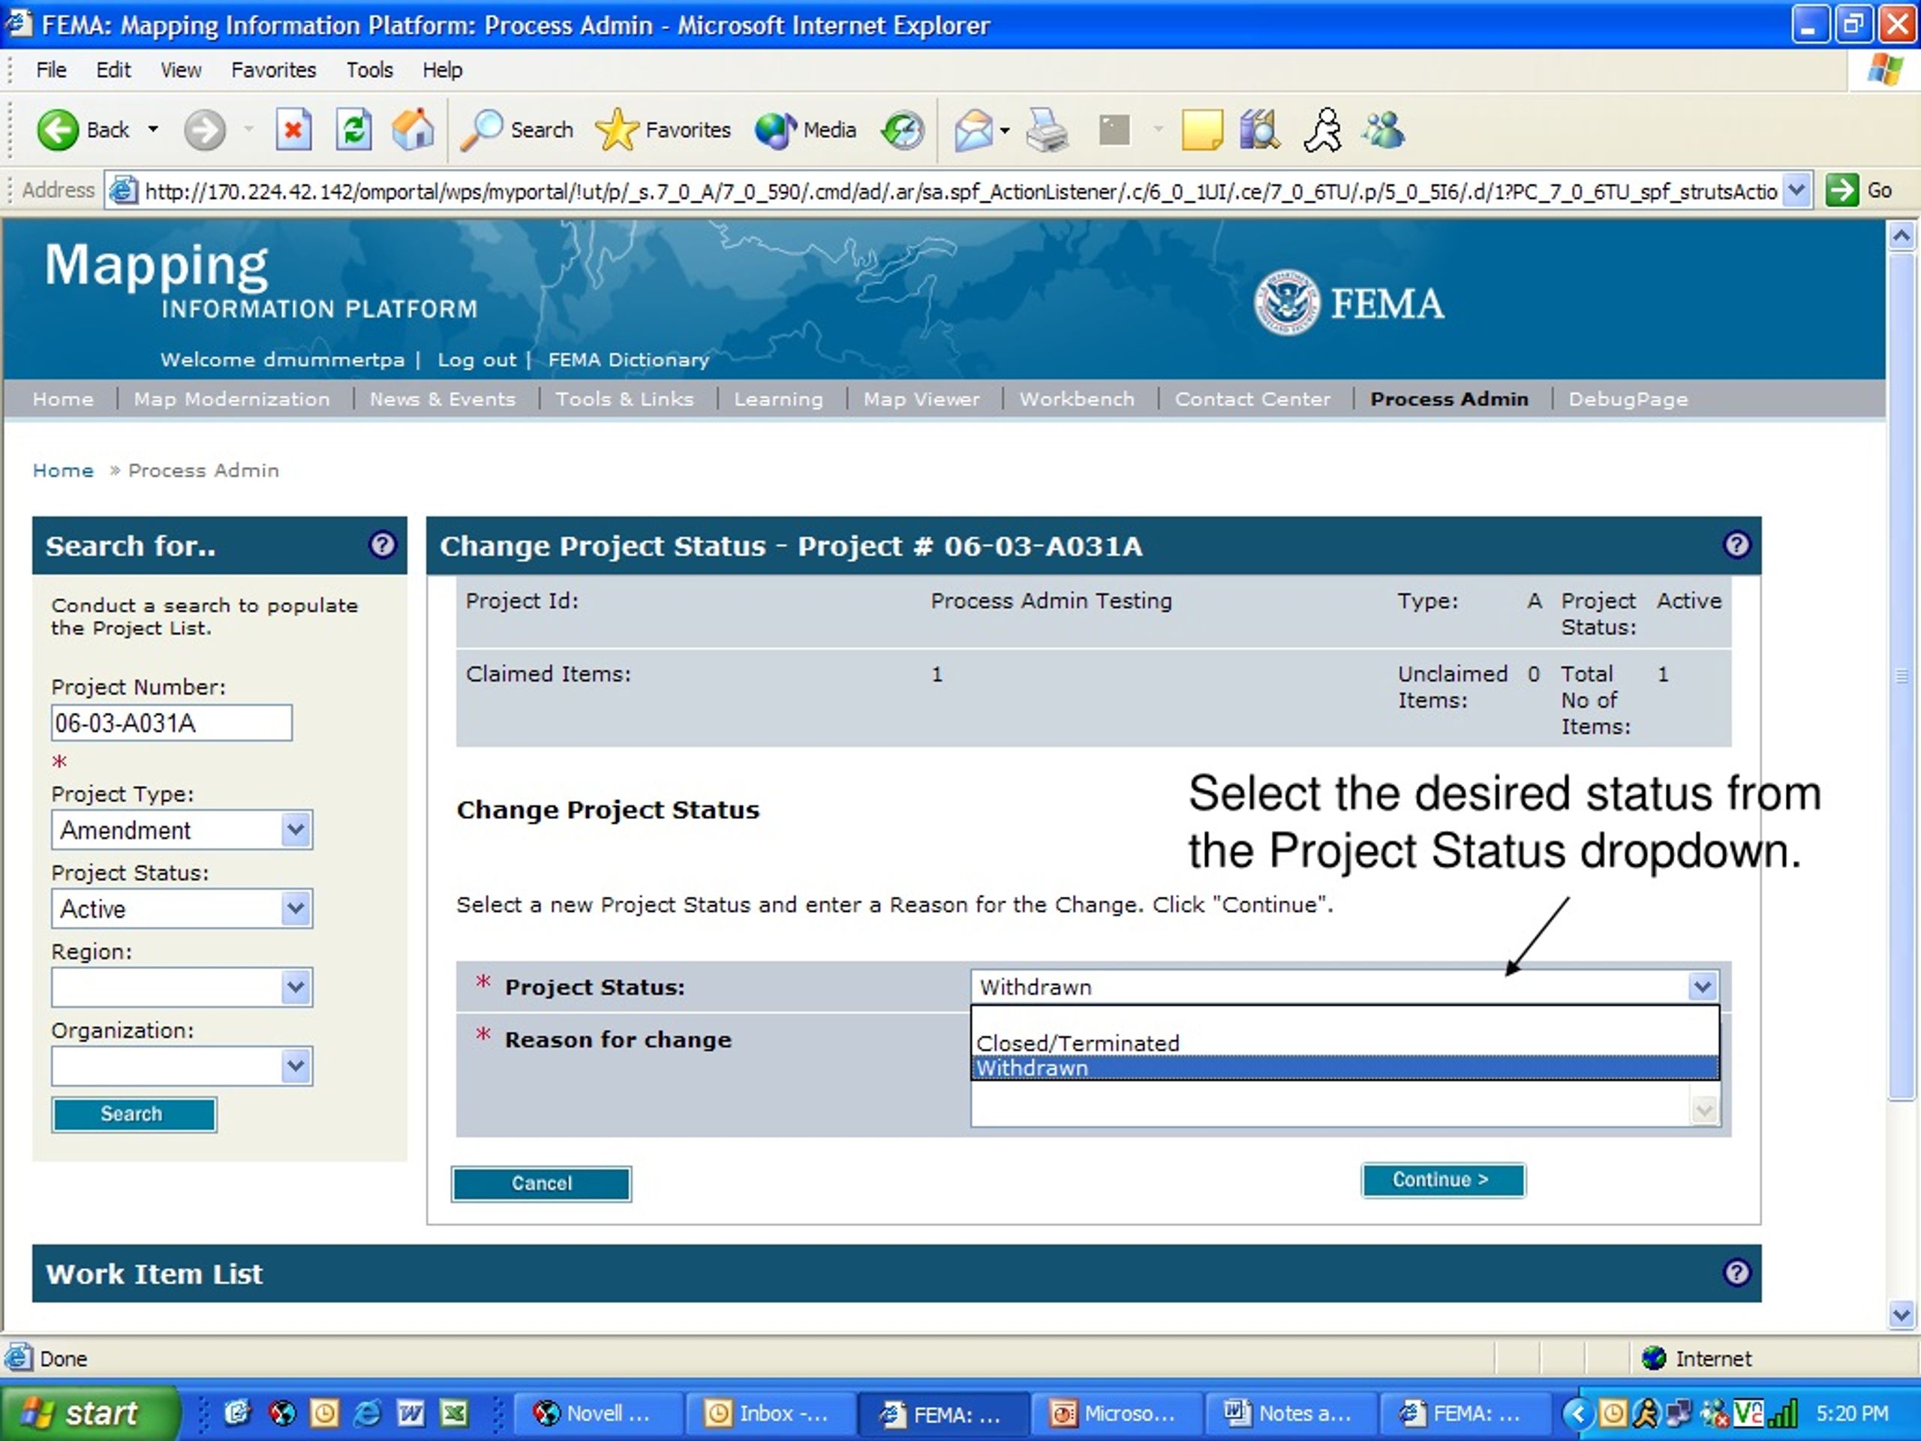This screenshot has height=1441, width=1921.
Task: Expand the Back button history dropdown
Action: (x=153, y=129)
